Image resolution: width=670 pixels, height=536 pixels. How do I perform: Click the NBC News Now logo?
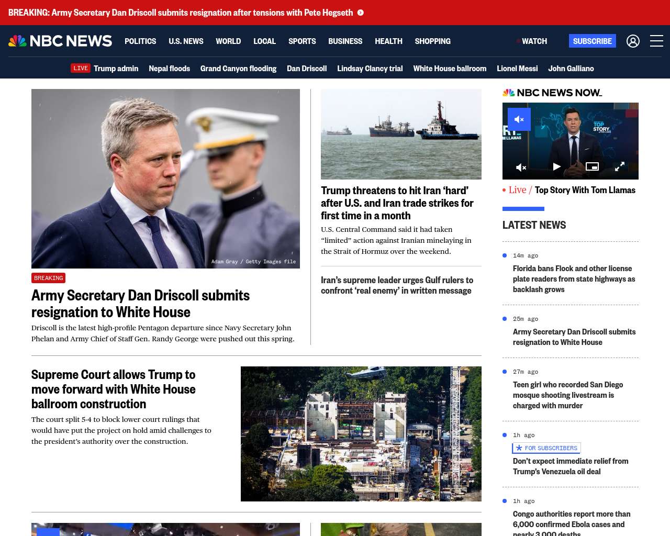pyautogui.click(x=552, y=93)
